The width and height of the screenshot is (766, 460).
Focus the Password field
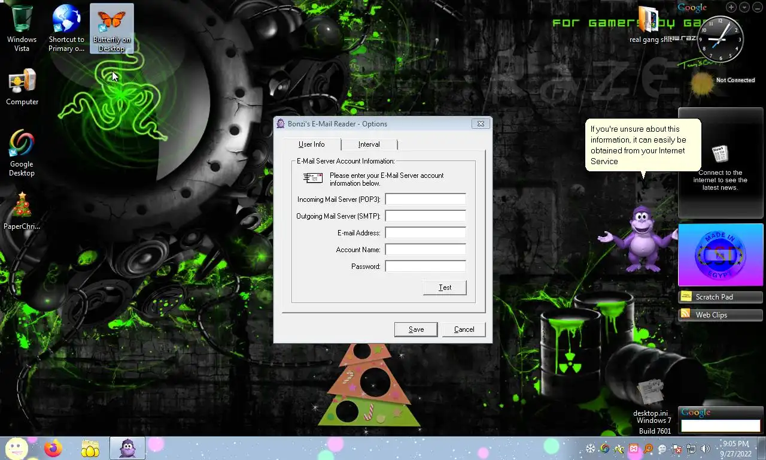(x=425, y=267)
